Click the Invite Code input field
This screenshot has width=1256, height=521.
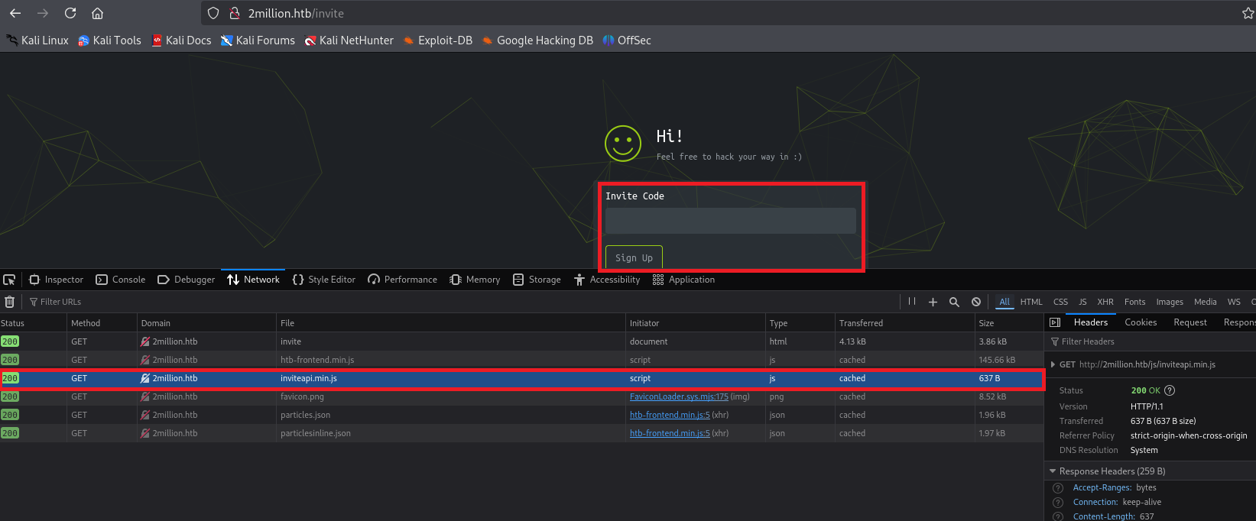pyautogui.click(x=730, y=221)
